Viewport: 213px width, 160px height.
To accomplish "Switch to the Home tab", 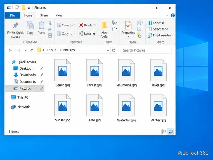I will pos(28,15).
